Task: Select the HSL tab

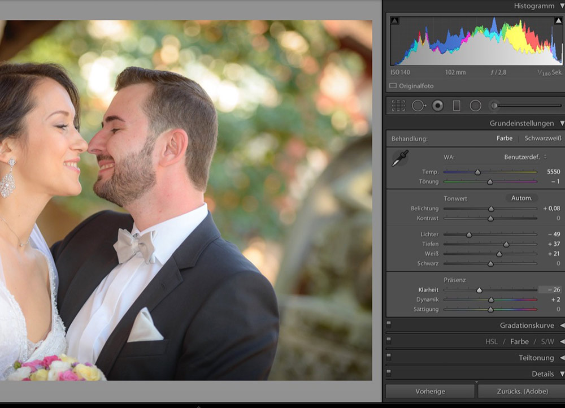Action: [x=491, y=342]
